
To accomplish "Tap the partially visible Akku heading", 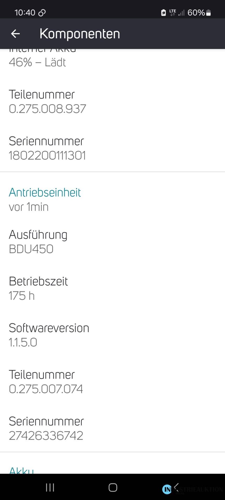I will pyautogui.click(x=21, y=470).
